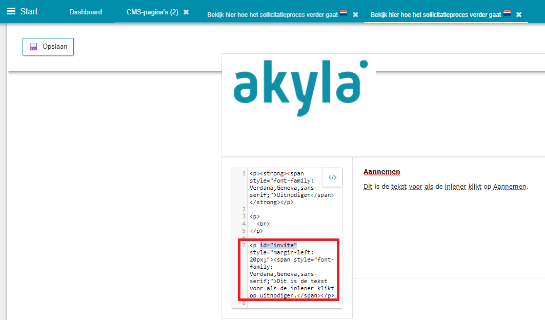Image resolution: width=545 pixels, height=320 pixels.
Task: Click the Dutch flag on first tab
Action: pyautogui.click(x=344, y=13)
